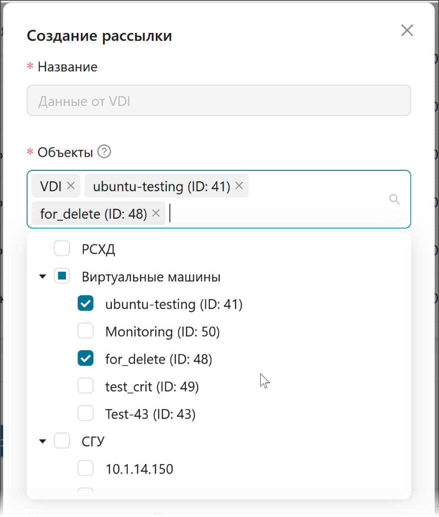
Task: Remove the ubuntu-testing (ID: 41) tag
Action: pos(239,186)
